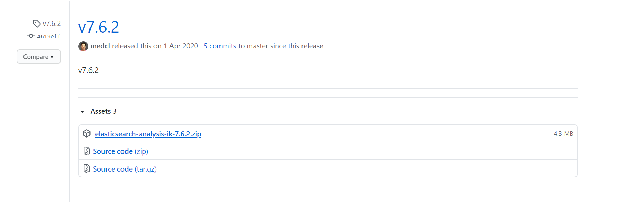Select the v7.6.2 tag label in sidebar
Screen dimensions: 620x210
pyautogui.click(x=52, y=23)
